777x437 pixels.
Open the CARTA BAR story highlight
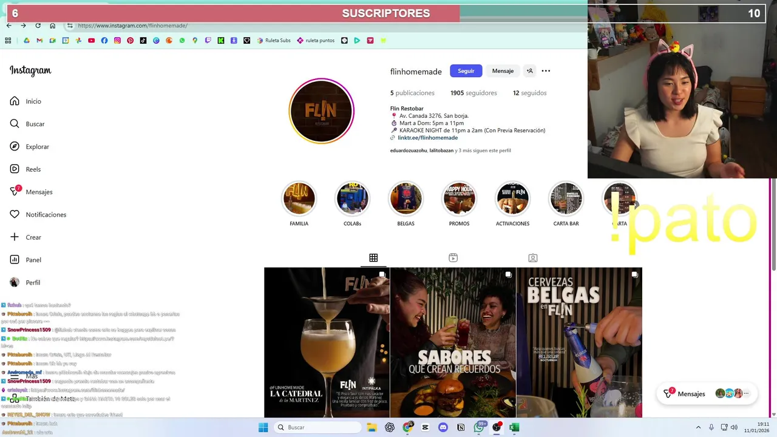[x=566, y=205]
